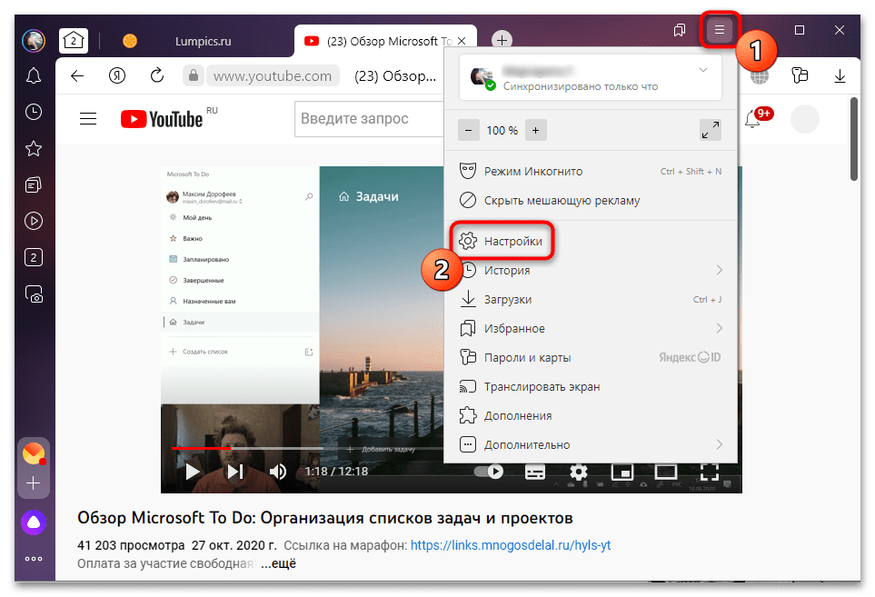This screenshot has height=597, width=875.
Task: Mute the video with the speaker icon
Action: point(278,472)
